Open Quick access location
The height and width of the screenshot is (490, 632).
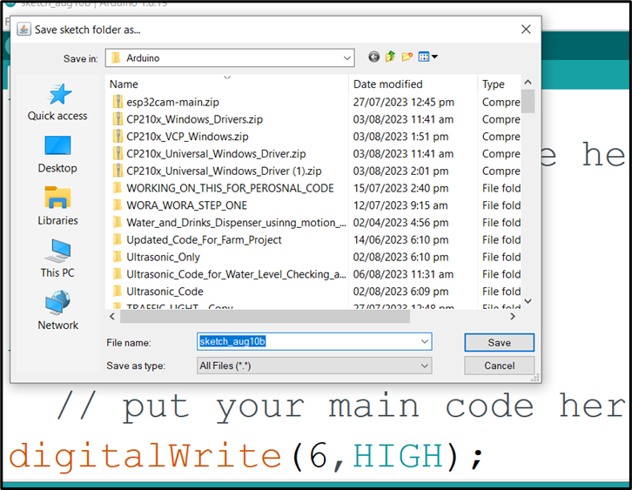tap(57, 103)
